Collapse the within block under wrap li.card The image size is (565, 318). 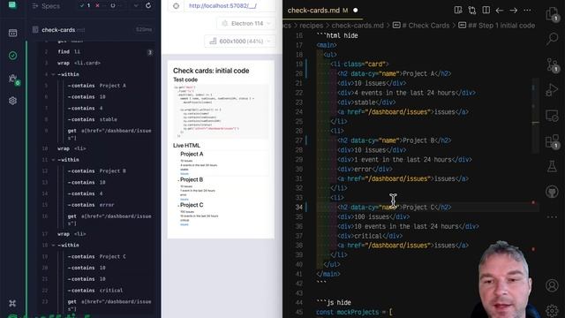click(x=53, y=74)
